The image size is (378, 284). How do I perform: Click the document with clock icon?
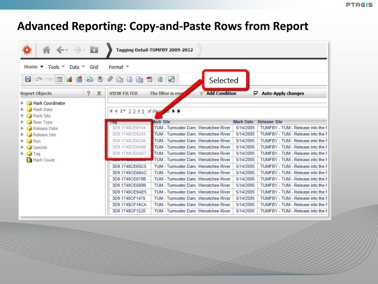click(x=130, y=79)
